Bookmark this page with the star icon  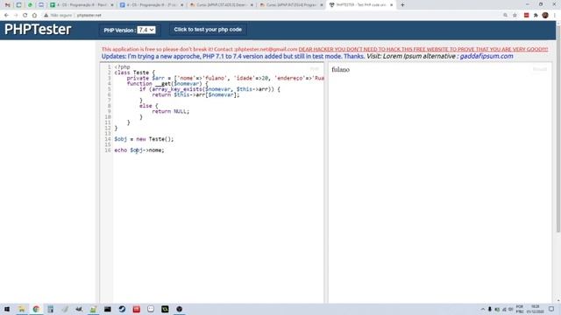coord(515,16)
